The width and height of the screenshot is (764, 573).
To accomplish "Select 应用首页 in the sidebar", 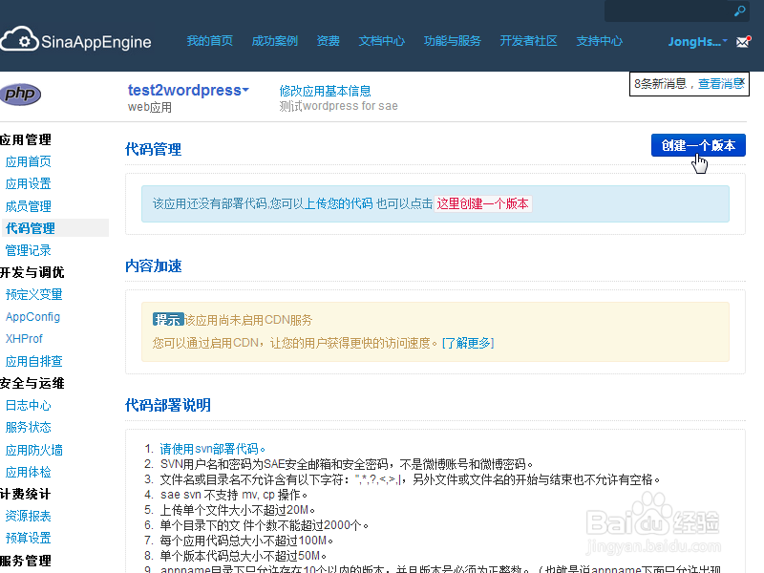I will click(x=29, y=161).
